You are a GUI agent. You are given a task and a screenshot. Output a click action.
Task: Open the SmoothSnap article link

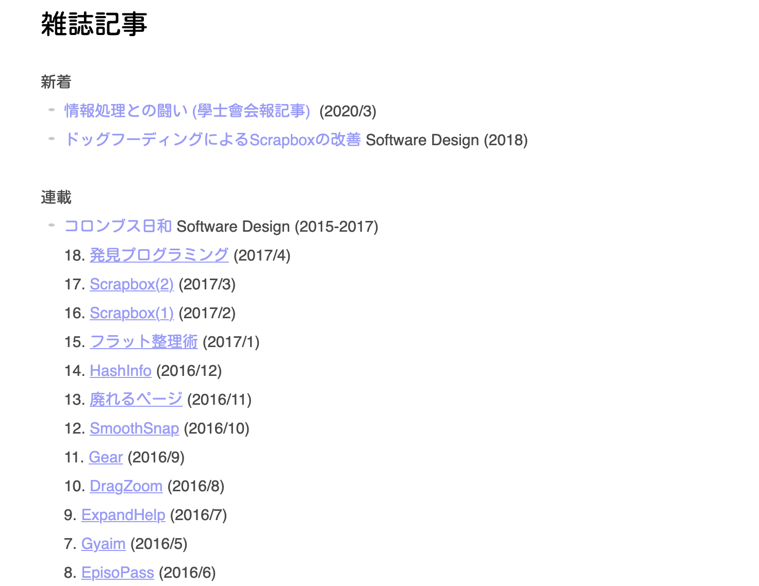(x=135, y=428)
